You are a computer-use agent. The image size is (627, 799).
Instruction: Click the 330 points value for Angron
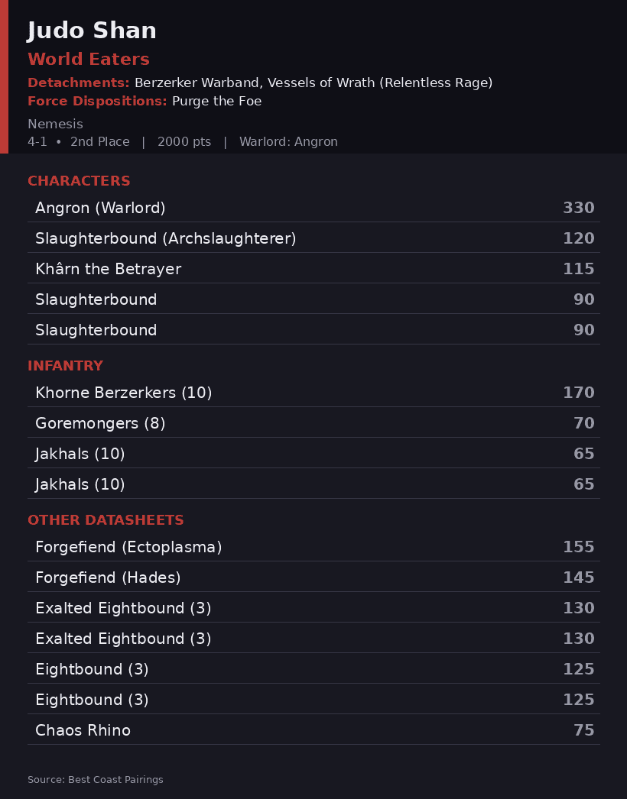(579, 208)
